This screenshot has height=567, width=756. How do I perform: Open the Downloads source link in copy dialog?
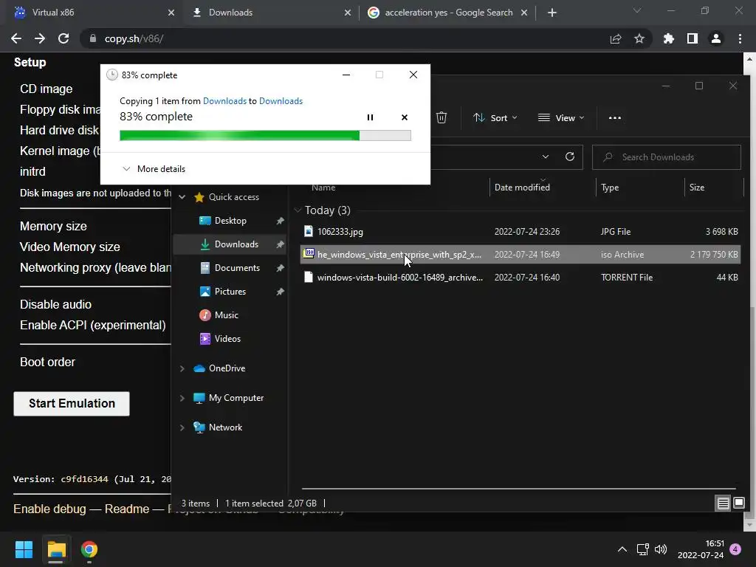click(224, 100)
